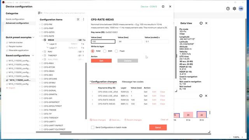Viewport: 249px width, 140px height.
Task: Expand the CFG-QZSS tree node
Action: 40,32
